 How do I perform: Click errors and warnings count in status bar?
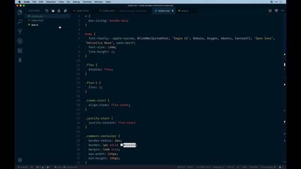pyautogui.click(x=43, y=167)
